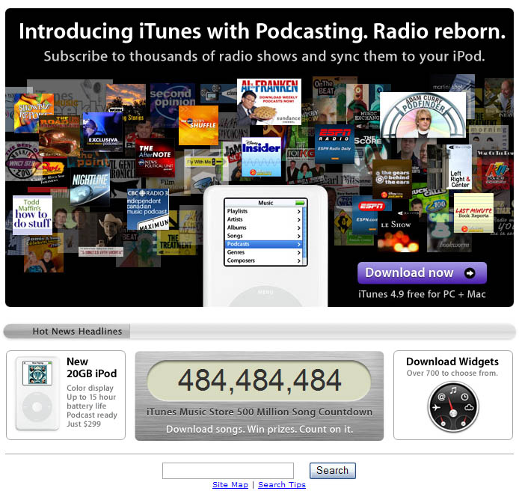Open the Search Tips link

(x=282, y=485)
